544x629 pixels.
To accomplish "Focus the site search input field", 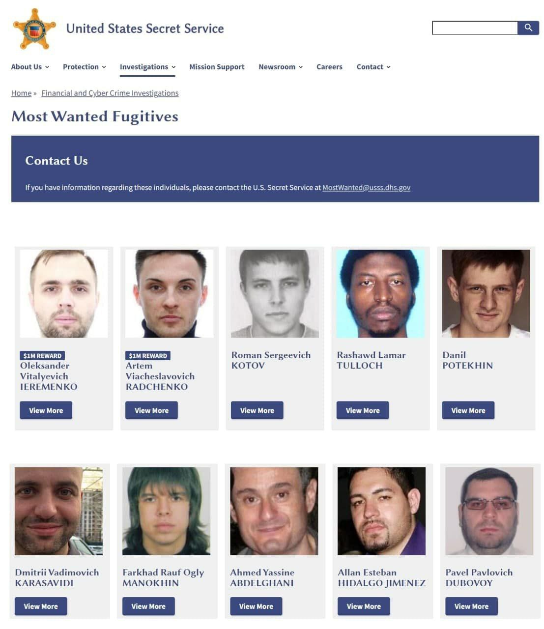I will click(x=475, y=28).
